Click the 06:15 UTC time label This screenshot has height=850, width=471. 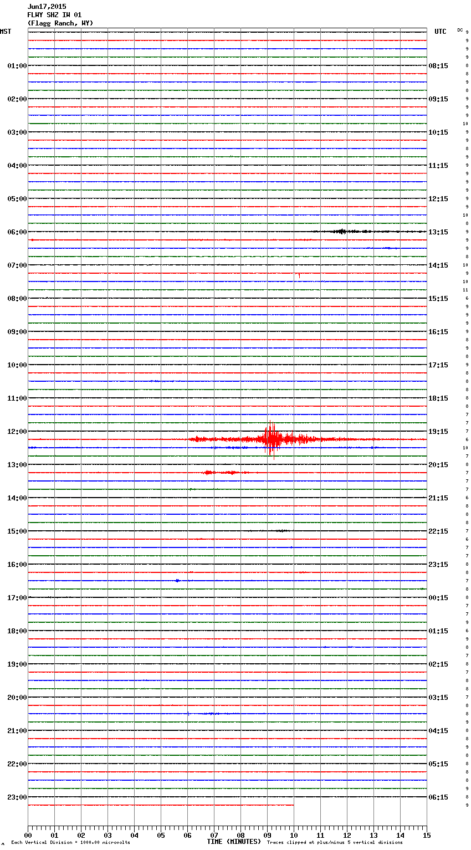(x=438, y=797)
